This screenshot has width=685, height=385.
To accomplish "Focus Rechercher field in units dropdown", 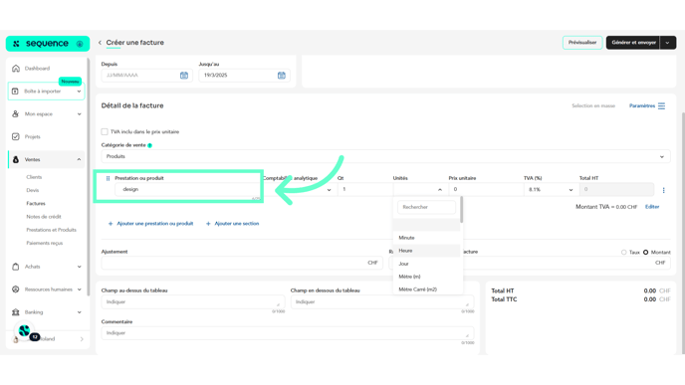I will 426,207.
